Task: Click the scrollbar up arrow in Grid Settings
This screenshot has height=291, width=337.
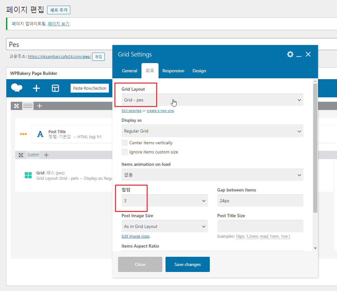Action: (x=315, y=81)
